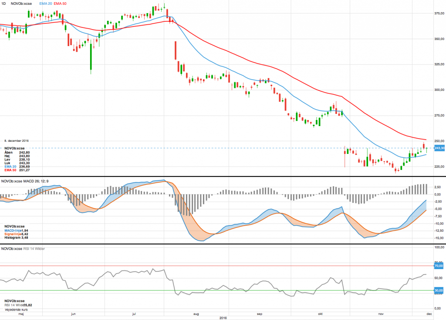Click the 'maj' month label
Viewport: 446px width, 320px height.
(x=21, y=314)
